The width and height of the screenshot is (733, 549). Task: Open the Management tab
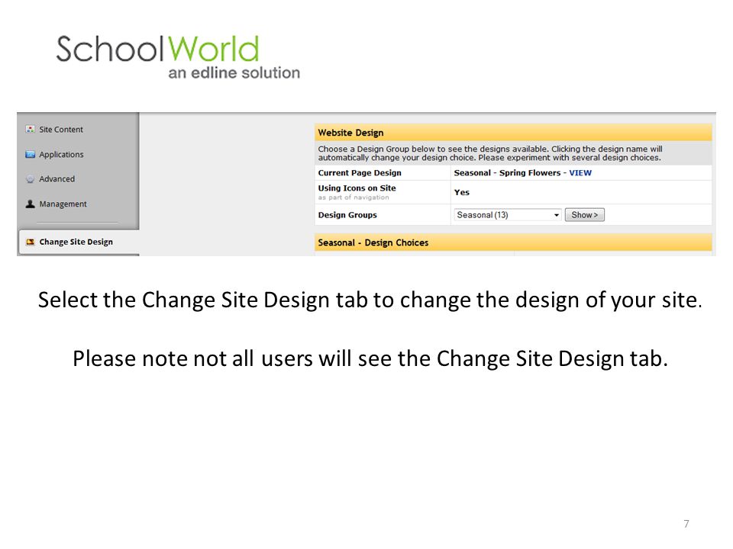[x=63, y=204]
